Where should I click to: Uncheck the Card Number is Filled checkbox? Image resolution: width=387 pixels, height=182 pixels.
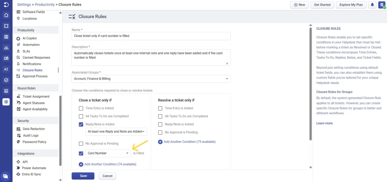click(81, 153)
